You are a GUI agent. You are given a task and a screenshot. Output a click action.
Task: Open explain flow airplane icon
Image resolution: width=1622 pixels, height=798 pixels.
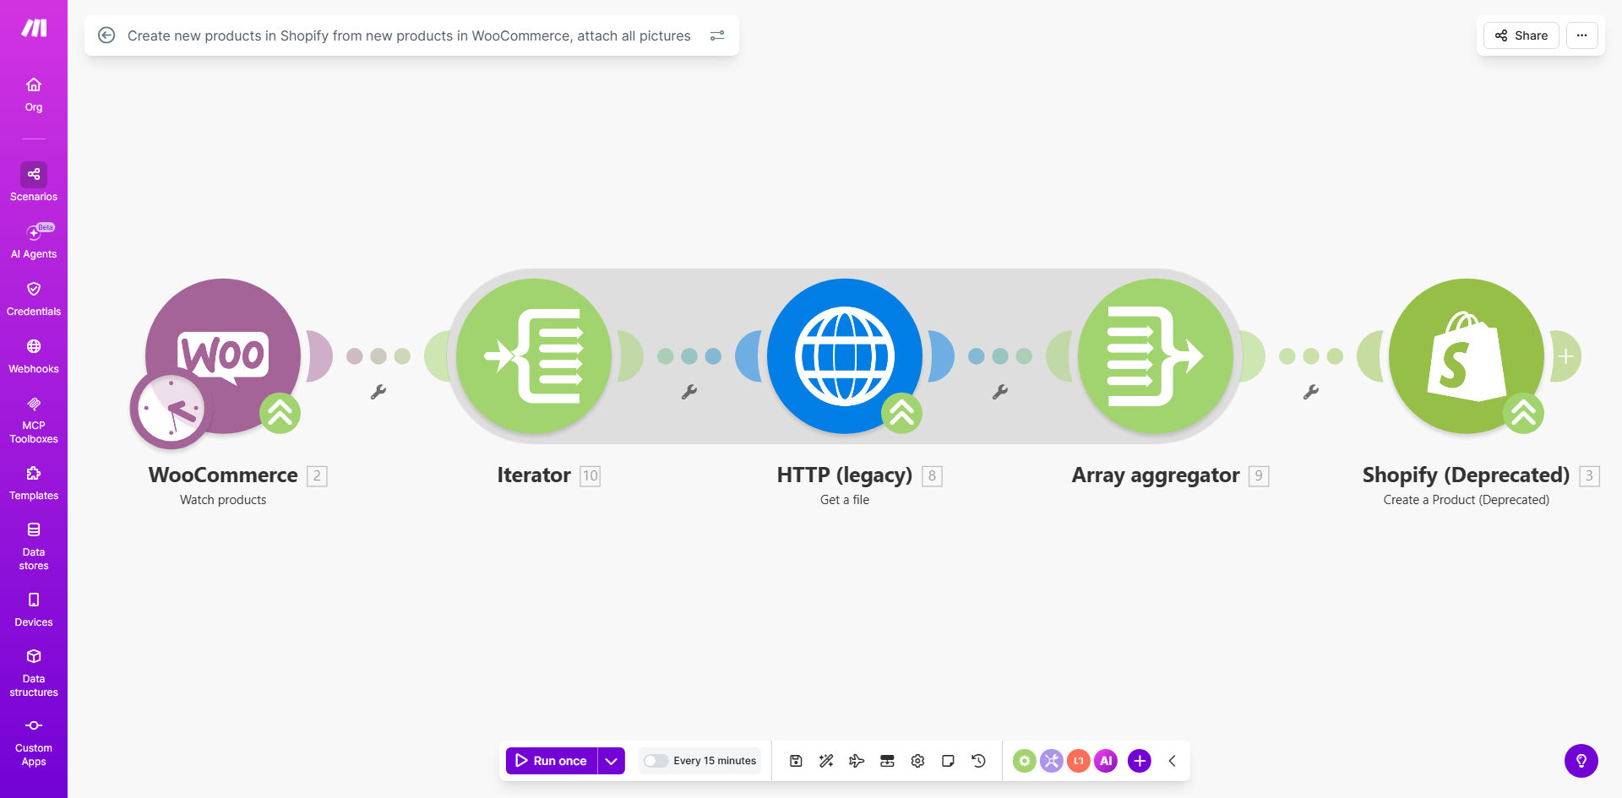tap(857, 761)
